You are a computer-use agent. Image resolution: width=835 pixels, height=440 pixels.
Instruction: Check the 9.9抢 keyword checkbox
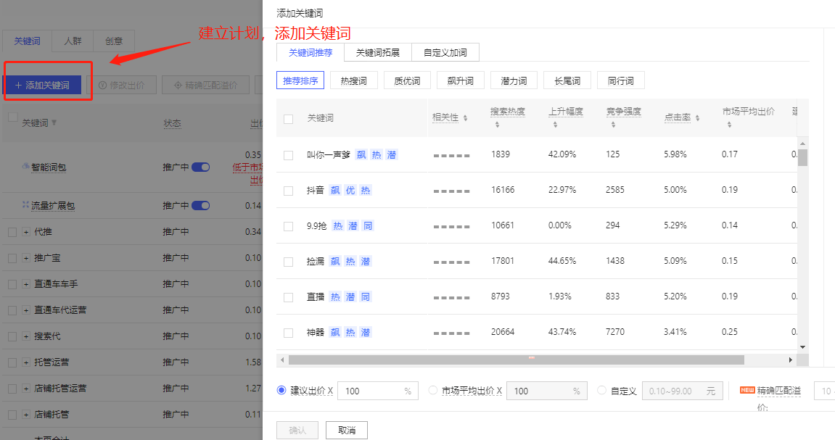(x=288, y=227)
